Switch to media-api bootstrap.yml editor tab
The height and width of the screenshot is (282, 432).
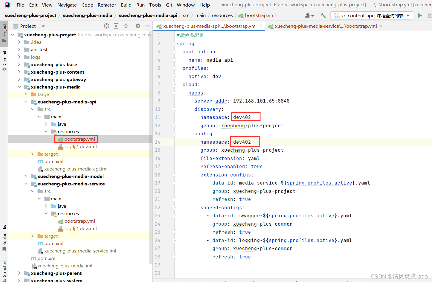210,26
